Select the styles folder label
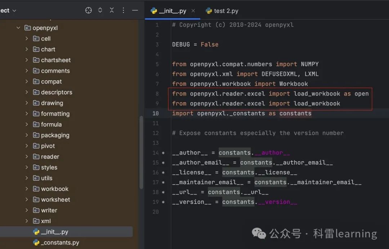Screen dimensions: 389x249 pos(49,167)
